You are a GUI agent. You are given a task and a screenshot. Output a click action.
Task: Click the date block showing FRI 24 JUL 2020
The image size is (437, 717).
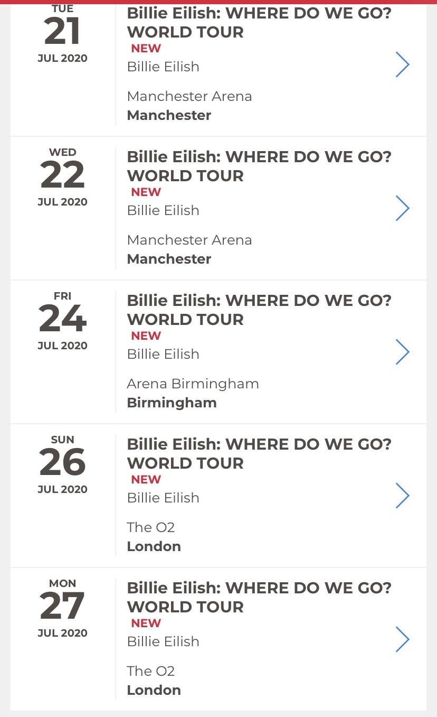coord(62,321)
